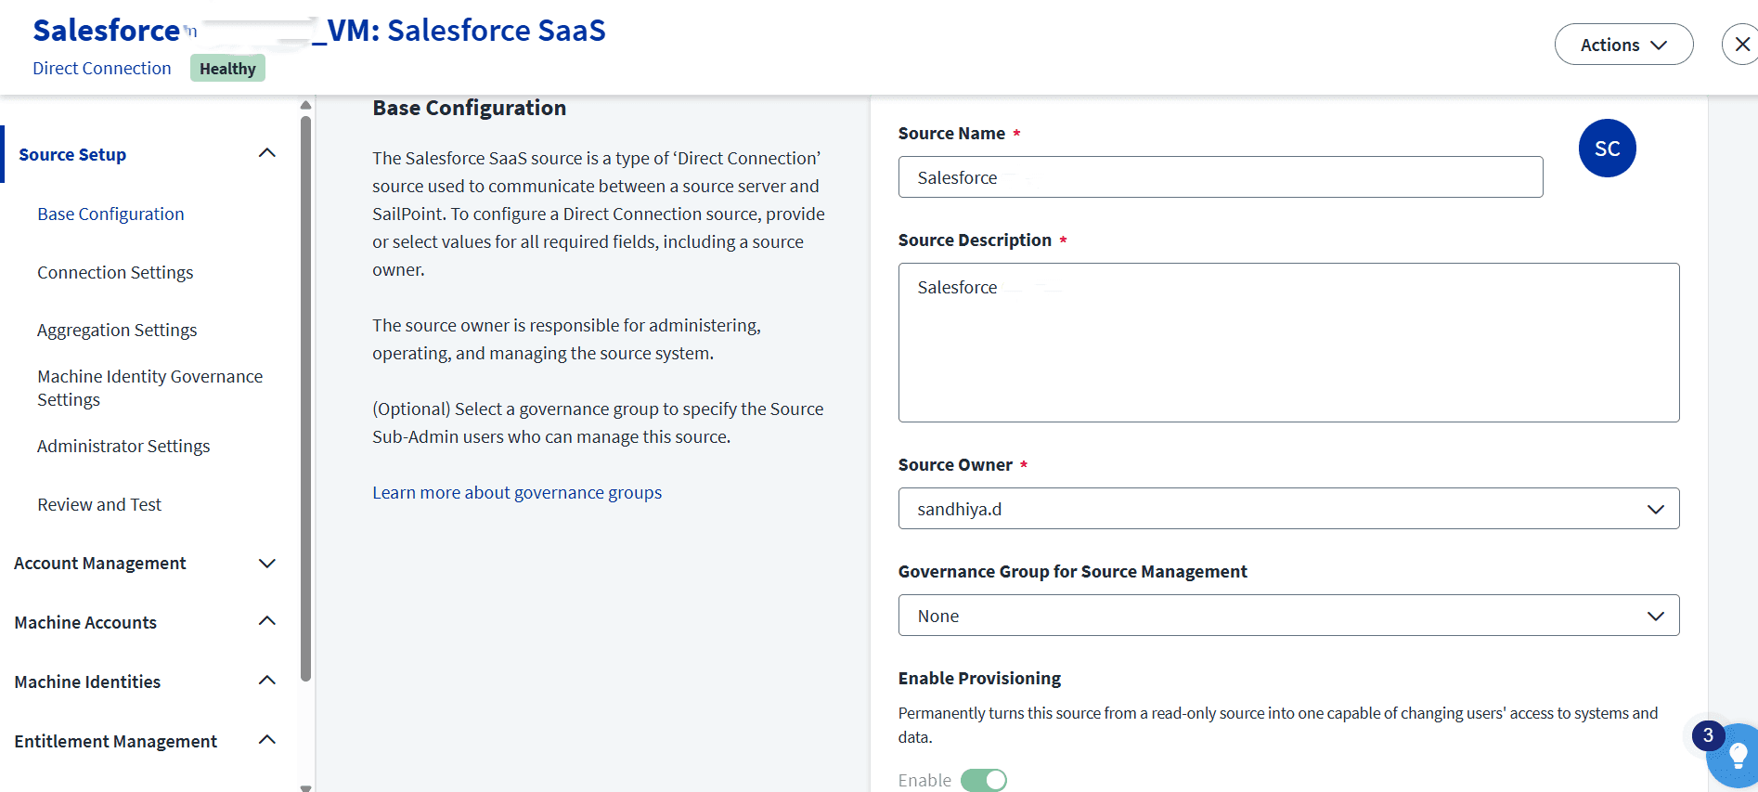The width and height of the screenshot is (1758, 792).
Task: Click the Base Configuration heading text
Action: 469,108
